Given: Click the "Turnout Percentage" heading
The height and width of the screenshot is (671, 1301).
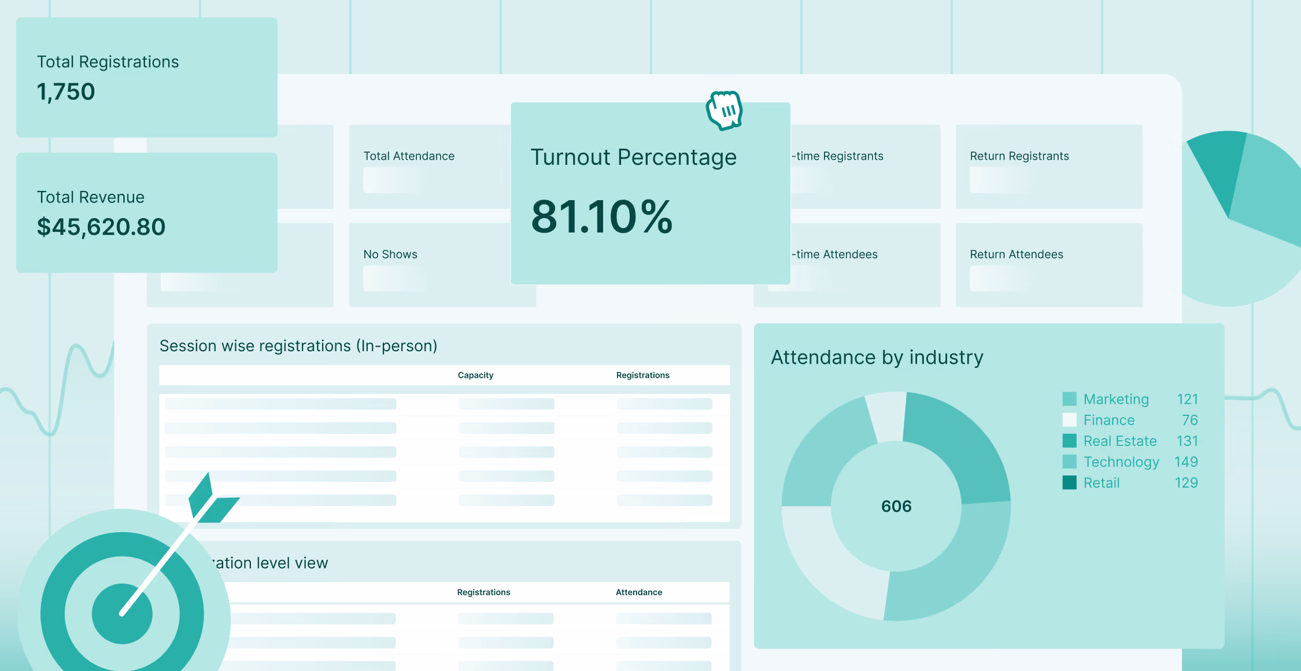Looking at the screenshot, I should click(x=634, y=157).
